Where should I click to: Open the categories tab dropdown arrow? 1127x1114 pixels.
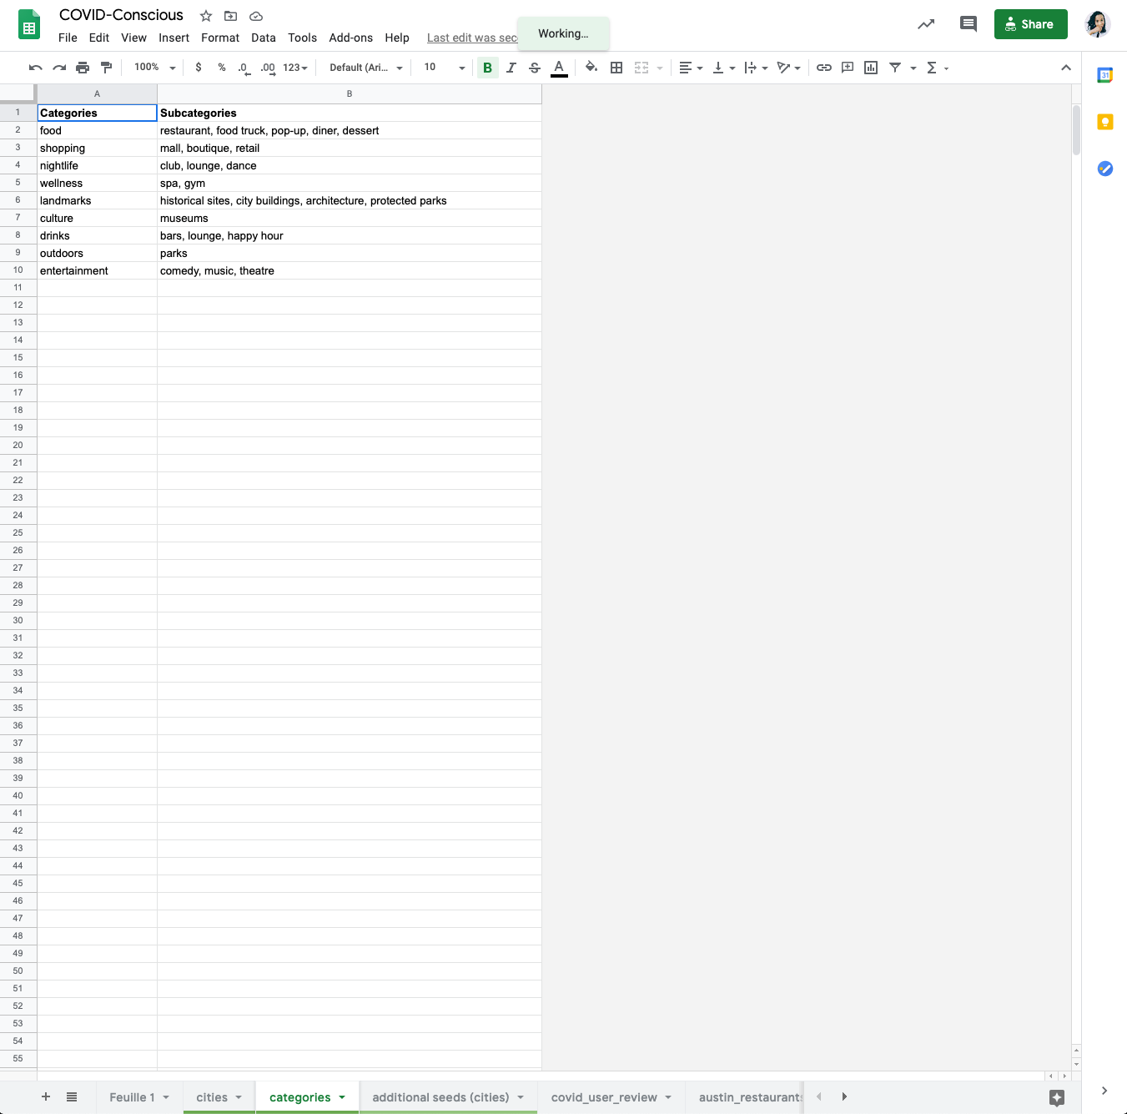342,1097
